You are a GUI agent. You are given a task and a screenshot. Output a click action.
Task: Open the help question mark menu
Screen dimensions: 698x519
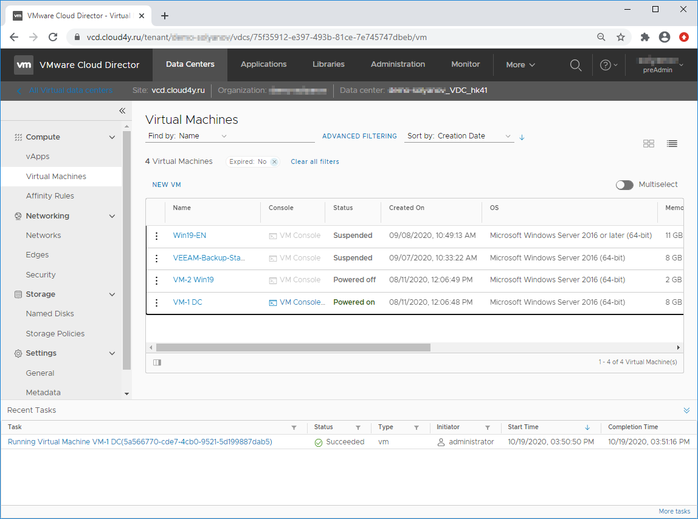(609, 65)
